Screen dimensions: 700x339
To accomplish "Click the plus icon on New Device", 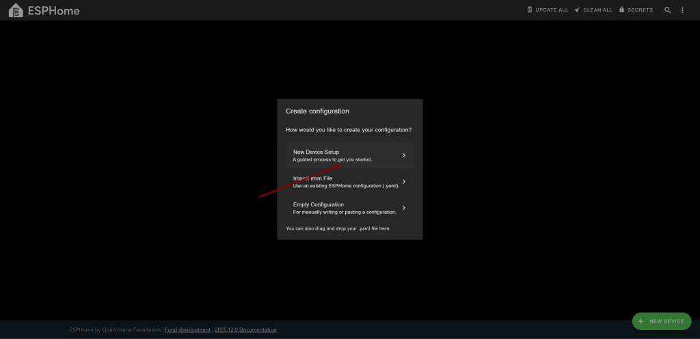I will tap(641, 321).
